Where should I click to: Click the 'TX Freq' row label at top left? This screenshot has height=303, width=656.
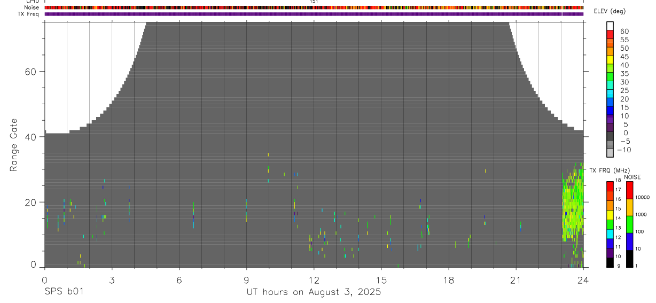[29, 14]
